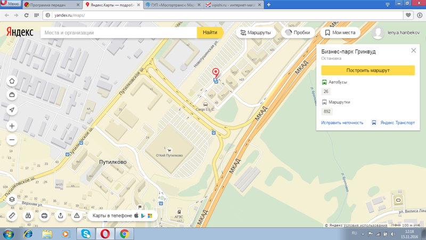Open the Opera Меню
Image resolution: width=426 pixels, height=240 pixels.
(x=11, y=4)
